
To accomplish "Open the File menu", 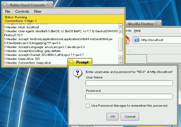I will coord(8,12).
